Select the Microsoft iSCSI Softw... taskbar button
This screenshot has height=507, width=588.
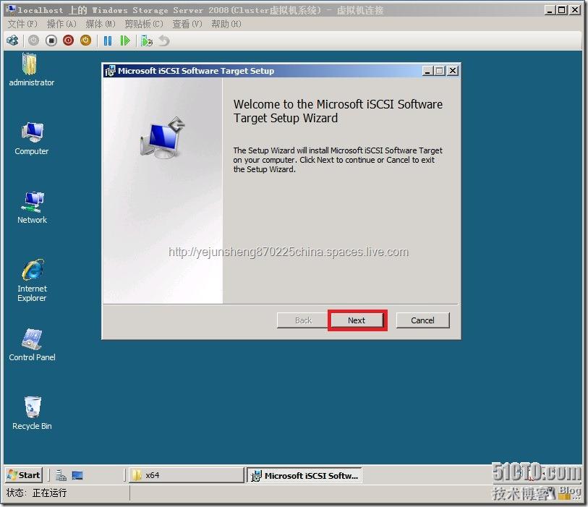click(x=304, y=475)
